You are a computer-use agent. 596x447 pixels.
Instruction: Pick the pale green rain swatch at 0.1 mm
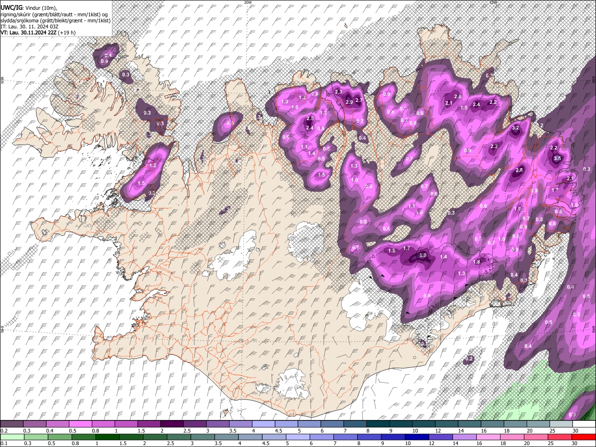click(12, 437)
